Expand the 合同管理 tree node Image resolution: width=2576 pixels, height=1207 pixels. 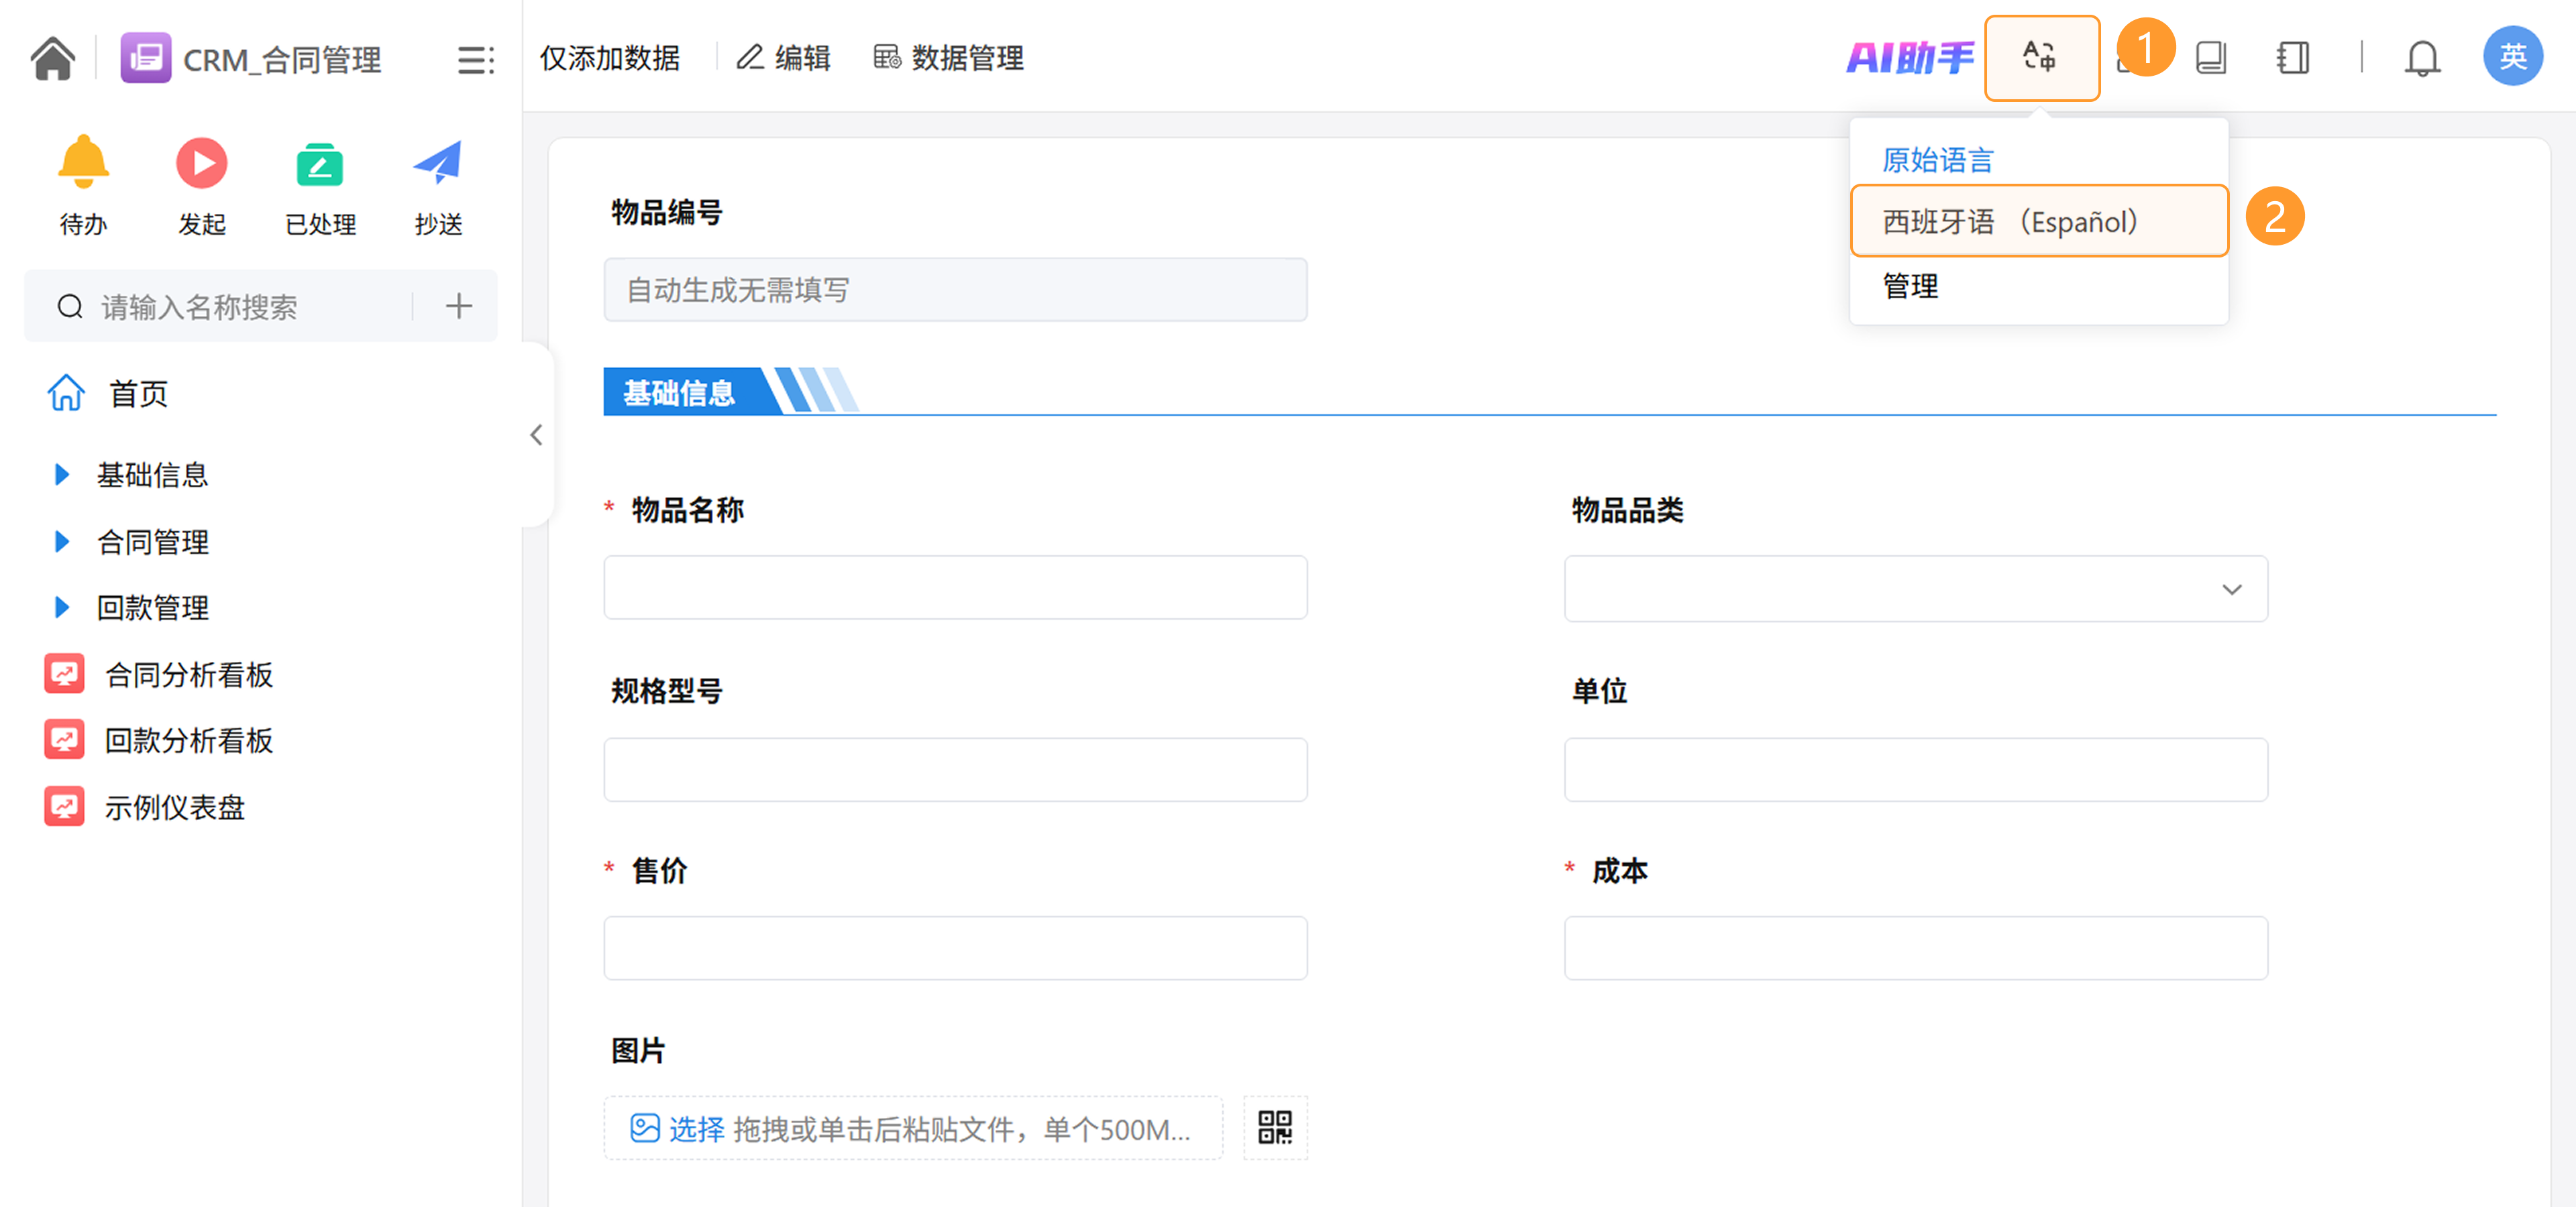[x=61, y=542]
